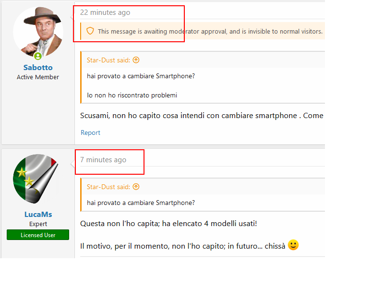Click the up-arrow icon in Sabotto's quote
384x288 pixels.
(x=136, y=60)
